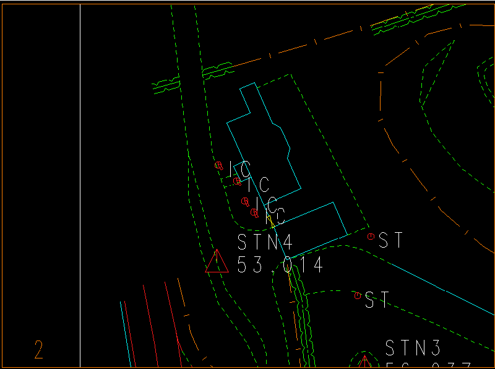
Task: Select the red triangle marker beside STN3
Action: 364,361
